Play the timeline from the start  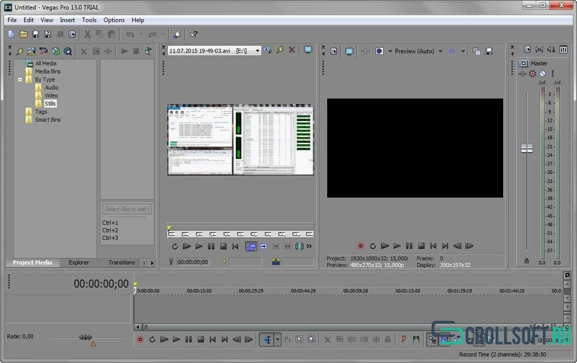tap(164, 339)
